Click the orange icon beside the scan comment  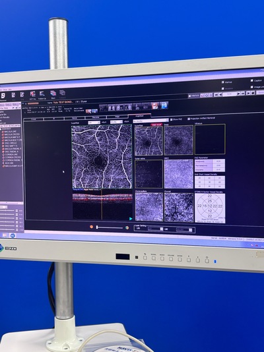88,111
